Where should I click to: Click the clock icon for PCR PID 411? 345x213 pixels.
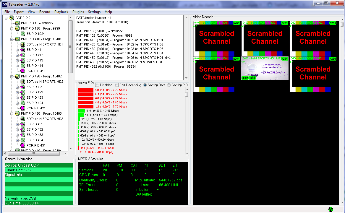(x=23, y=71)
